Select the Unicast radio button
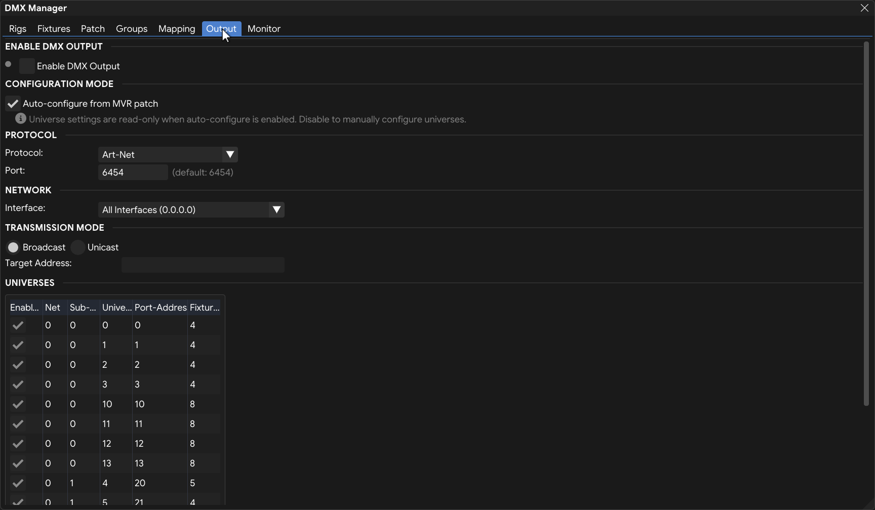Screen dimensions: 875x510 pyautogui.click(x=78, y=247)
